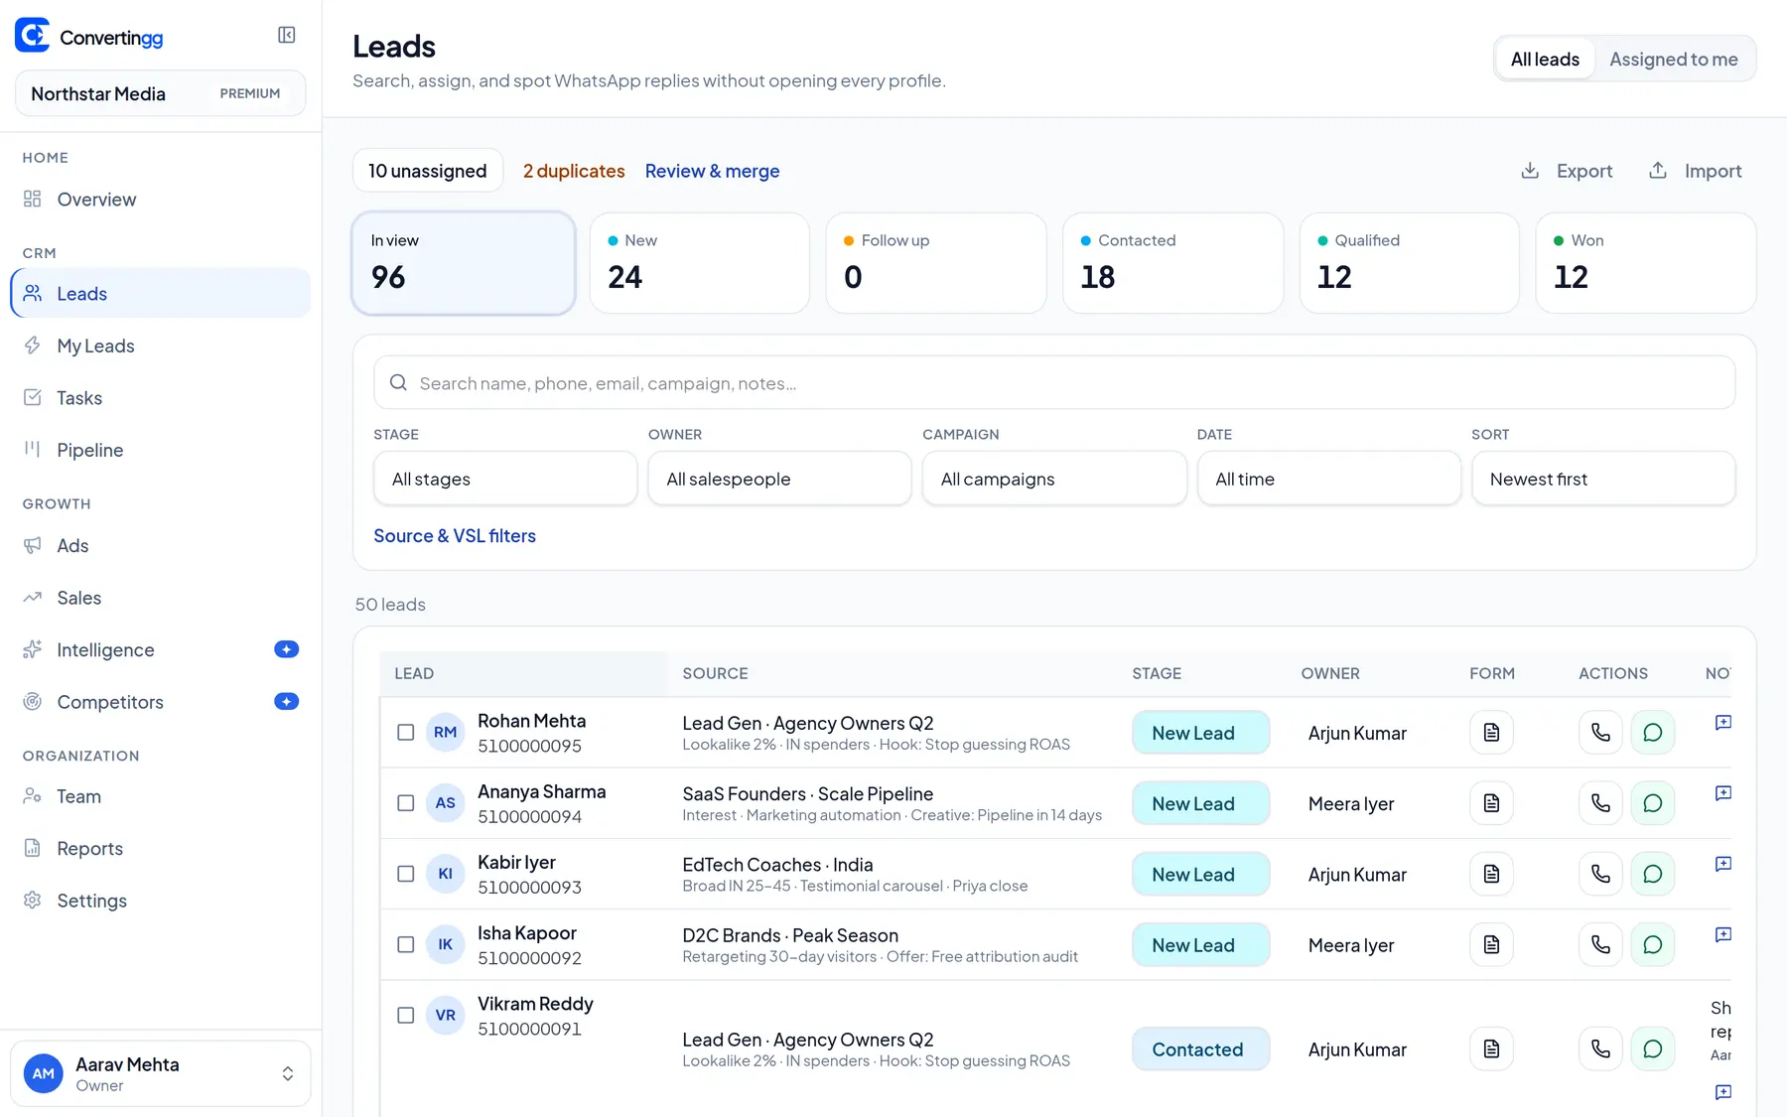This screenshot has height=1117, width=1787.
Task: Expand the Aarav Mehta account switcher
Action: pos(160,1073)
